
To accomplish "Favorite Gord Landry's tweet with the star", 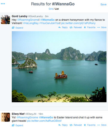I will (90, 27).
